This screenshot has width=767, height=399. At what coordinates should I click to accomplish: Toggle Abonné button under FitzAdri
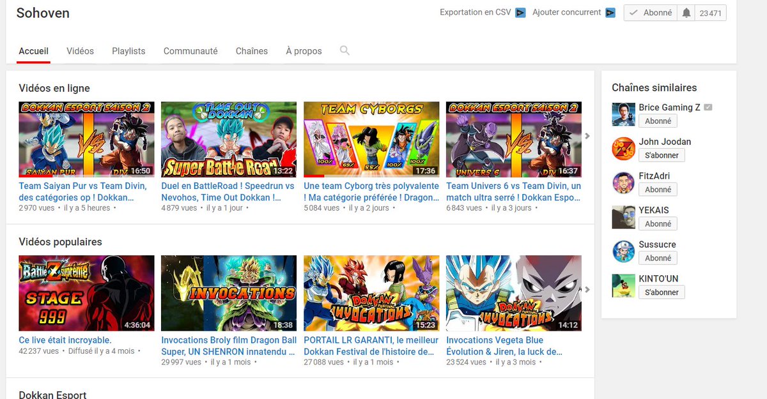point(658,190)
